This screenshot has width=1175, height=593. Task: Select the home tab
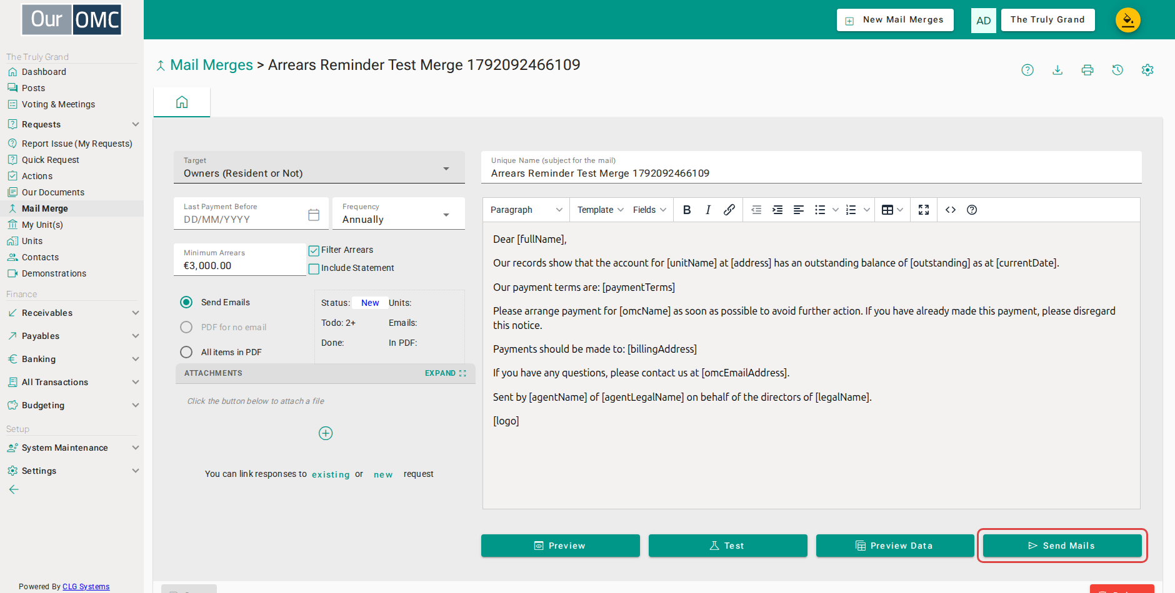click(x=182, y=102)
